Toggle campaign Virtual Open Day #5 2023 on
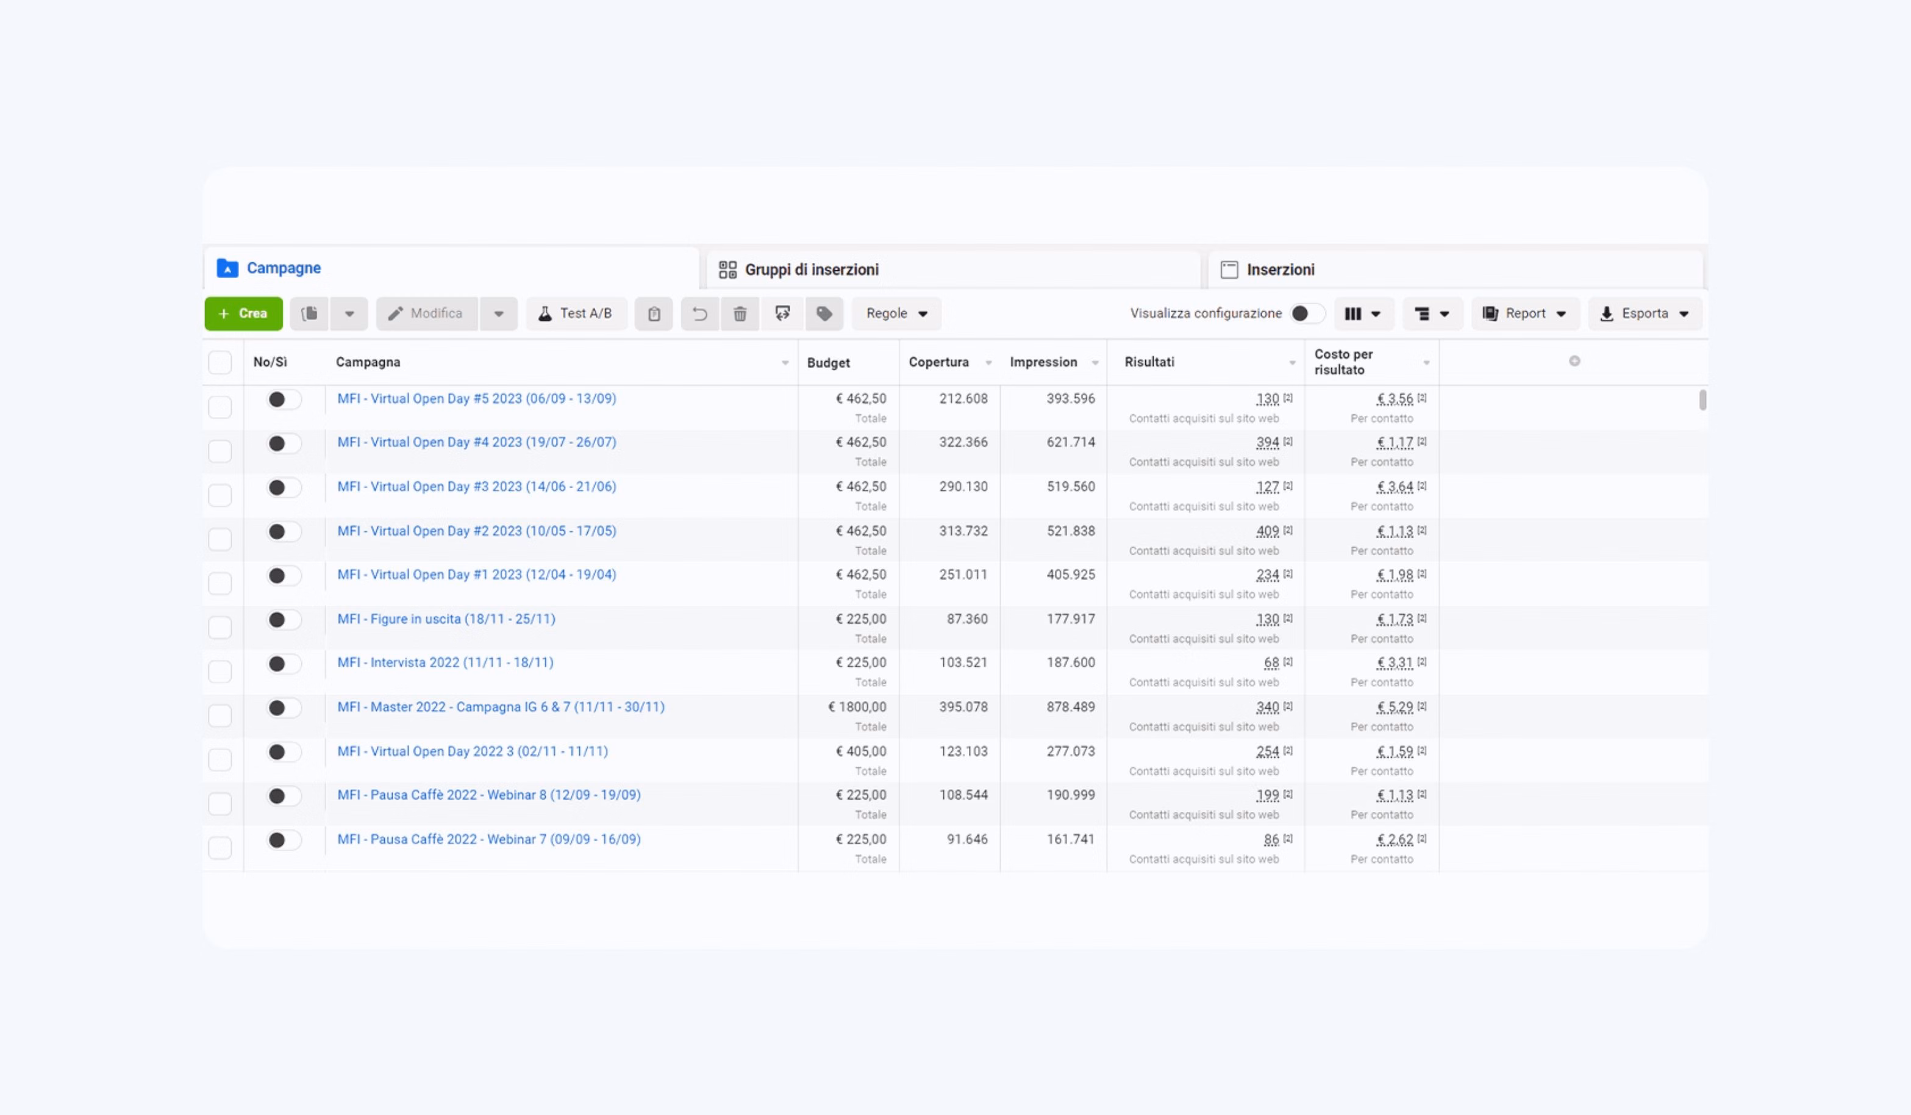This screenshot has height=1115, width=1911. click(x=284, y=400)
